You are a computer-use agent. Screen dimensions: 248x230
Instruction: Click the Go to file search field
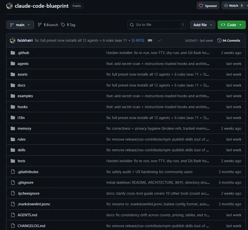[157, 25]
